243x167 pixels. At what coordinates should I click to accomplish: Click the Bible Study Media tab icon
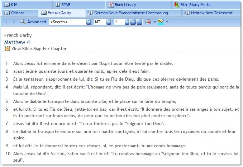177,5
